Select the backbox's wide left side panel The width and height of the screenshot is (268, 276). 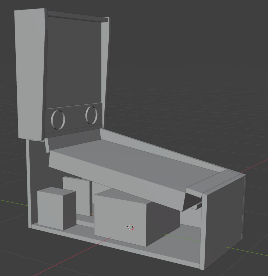tap(30, 74)
